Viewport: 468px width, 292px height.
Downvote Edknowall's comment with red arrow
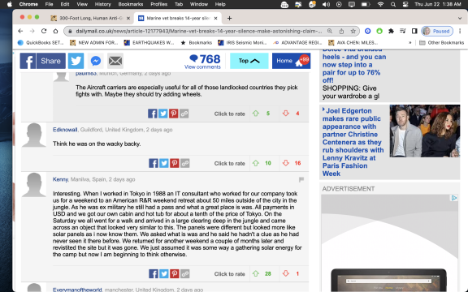click(286, 163)
